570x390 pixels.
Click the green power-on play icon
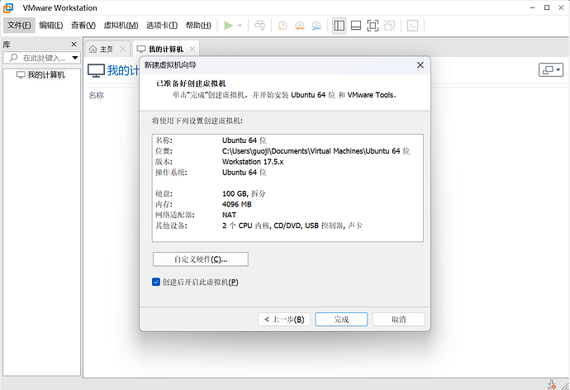click(228, 26)
